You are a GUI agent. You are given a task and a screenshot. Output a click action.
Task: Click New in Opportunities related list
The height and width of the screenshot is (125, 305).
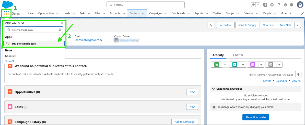pyautogui.click(x=192, y=92)
